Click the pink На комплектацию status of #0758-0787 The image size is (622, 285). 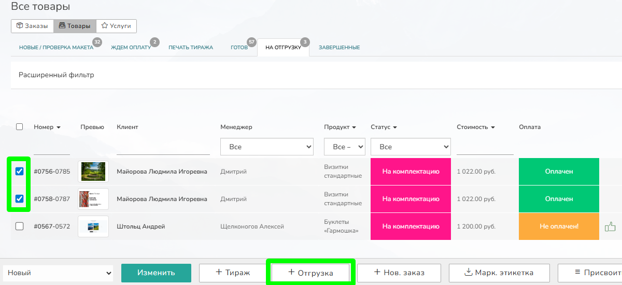tap(411, 199)
